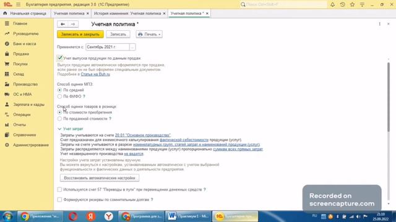Screen dimensions: 396x222
Task: Select По стоимости приобретения option
Action: [59, 112]
